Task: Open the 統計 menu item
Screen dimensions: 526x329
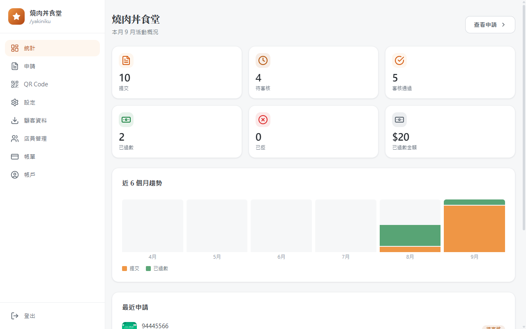Action: (53, 48)
